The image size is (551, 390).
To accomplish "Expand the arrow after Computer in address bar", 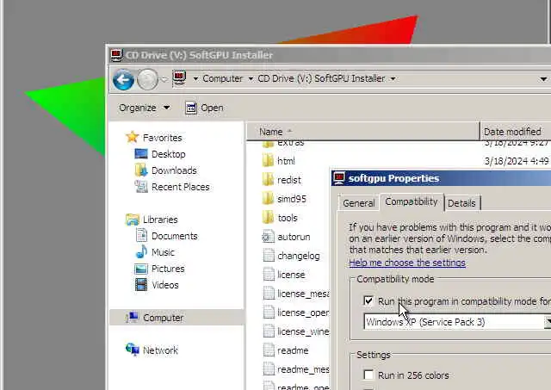I will pos(251,78).
